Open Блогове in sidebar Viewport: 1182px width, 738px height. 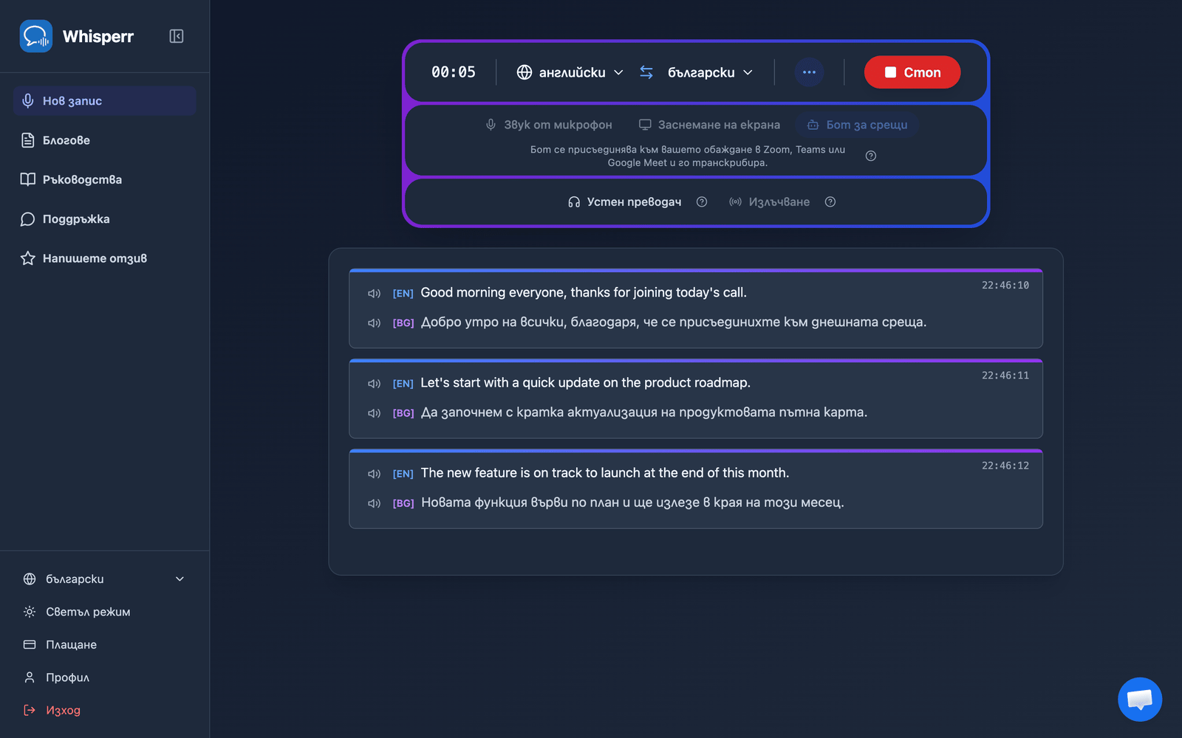[x=104, y=140]
